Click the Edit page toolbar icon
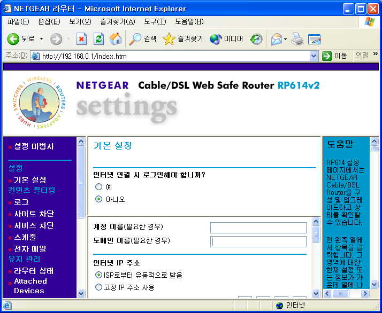Image resolution: width=382 pixels, height=313 pixels. click(314, 39)
